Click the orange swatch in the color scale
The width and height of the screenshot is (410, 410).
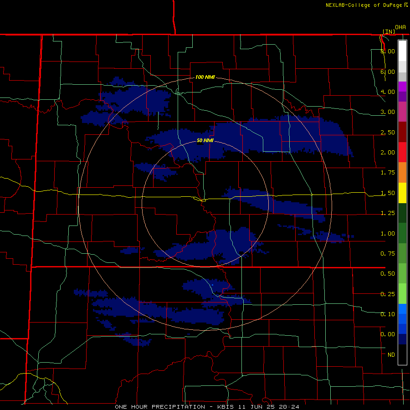coord(402,173)
